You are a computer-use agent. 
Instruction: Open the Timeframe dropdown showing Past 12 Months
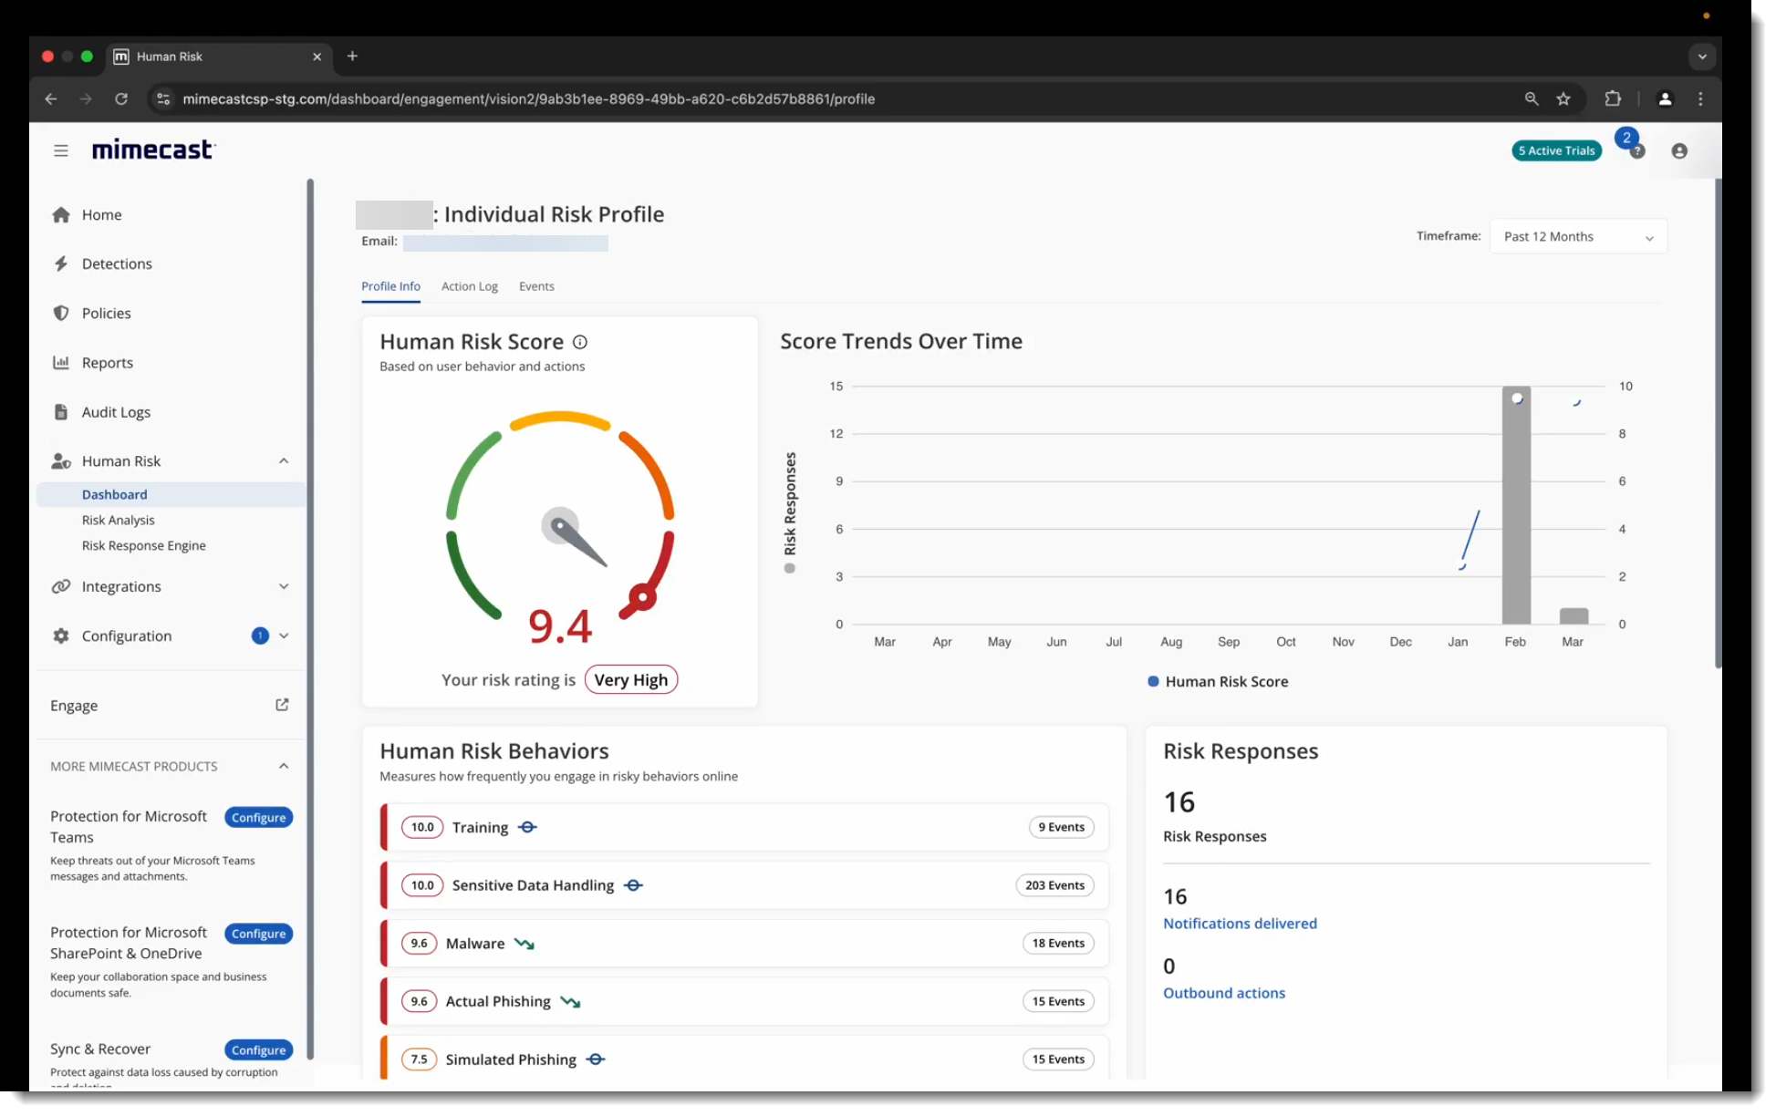pos(1578,236)
